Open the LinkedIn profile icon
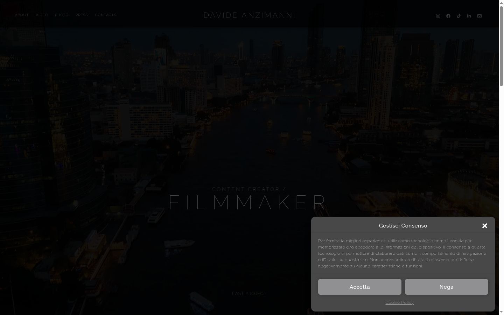This screenshot has height=315, width=504. (469, 16)
